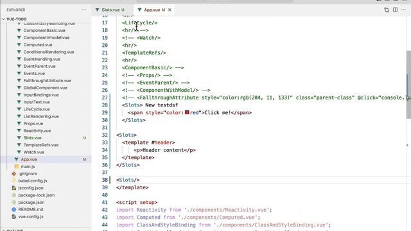Open Props.vue file
The width and height of the screenshot is (411, 231).
[x=33, y=124]
